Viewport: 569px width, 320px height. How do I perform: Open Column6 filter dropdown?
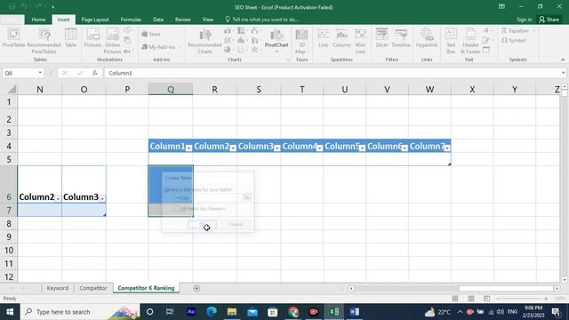pos(405,148)
